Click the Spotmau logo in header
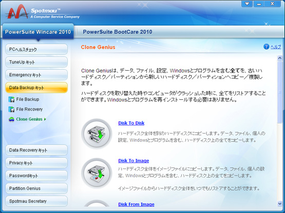Image resolution: width=285 pixels, height=213 pixels. tap(43, 12)
